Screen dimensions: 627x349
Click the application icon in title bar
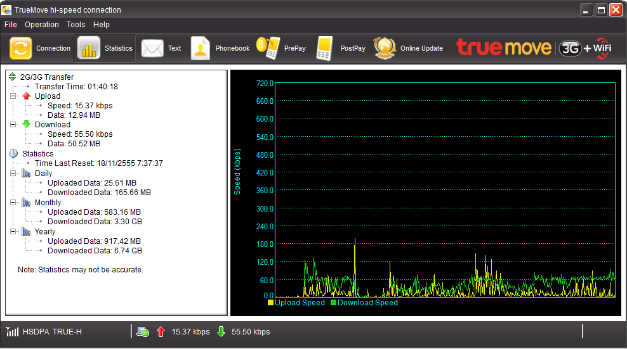(x=6, y=10)
